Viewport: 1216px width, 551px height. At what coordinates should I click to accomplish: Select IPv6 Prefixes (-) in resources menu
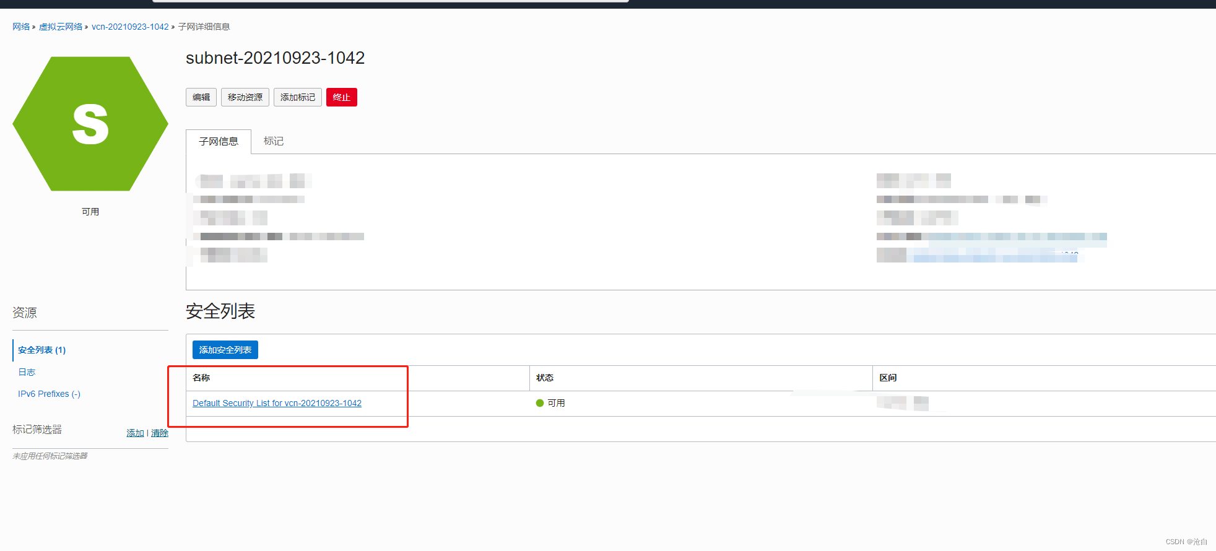49,394
